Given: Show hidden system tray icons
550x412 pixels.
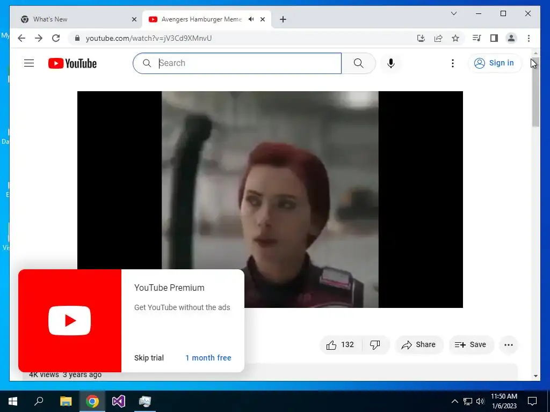Looking at the screenshot, I should [x=454, y=401].
